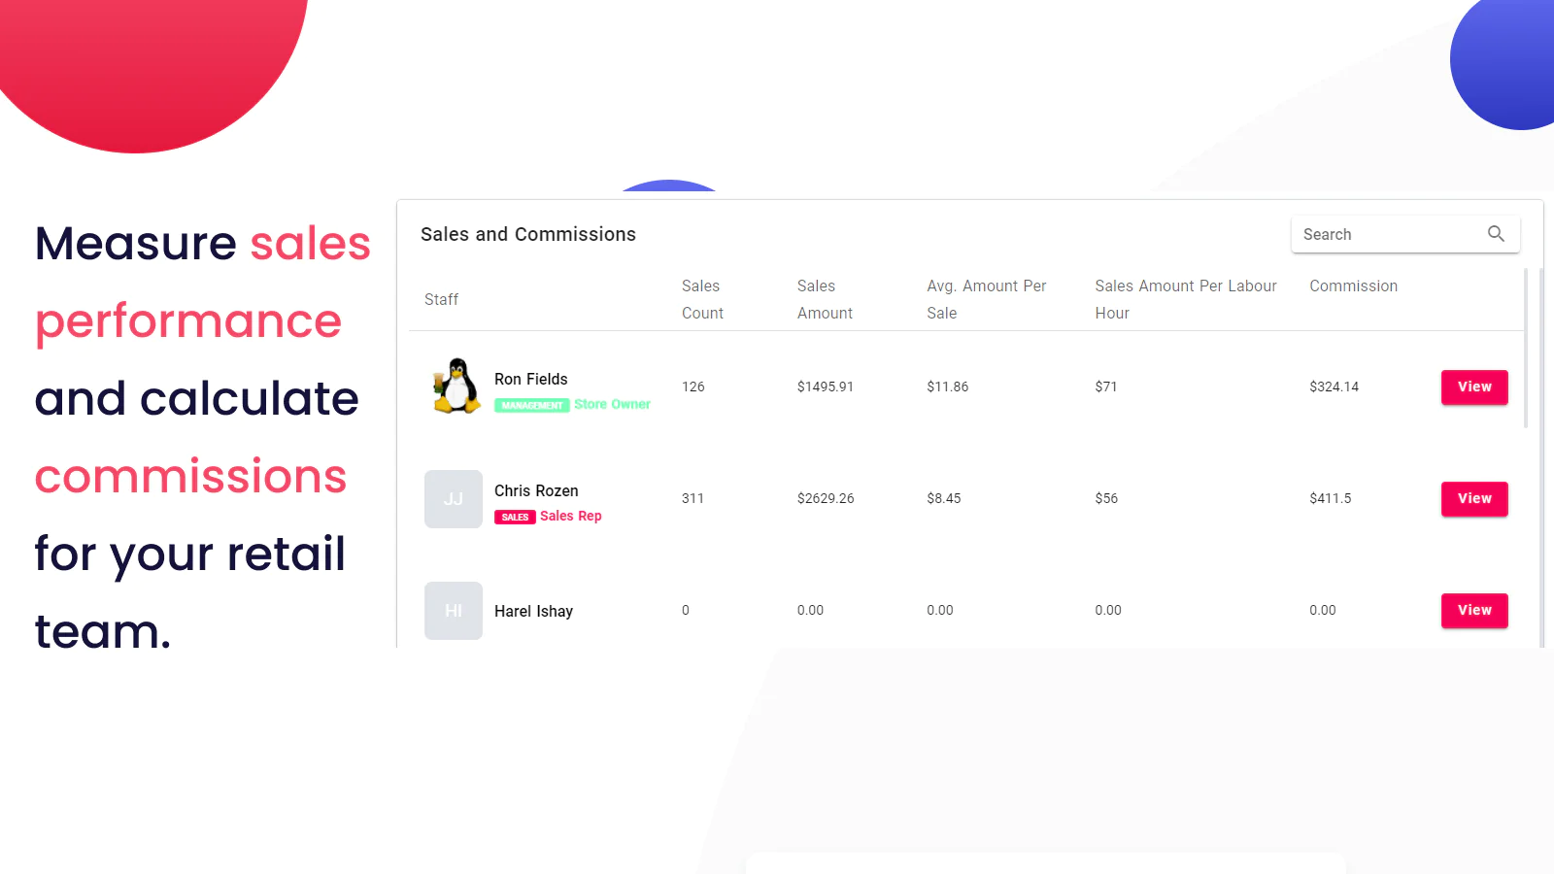
Task: Click the search magnifier icon
Action: click(x=1496, y=234)
